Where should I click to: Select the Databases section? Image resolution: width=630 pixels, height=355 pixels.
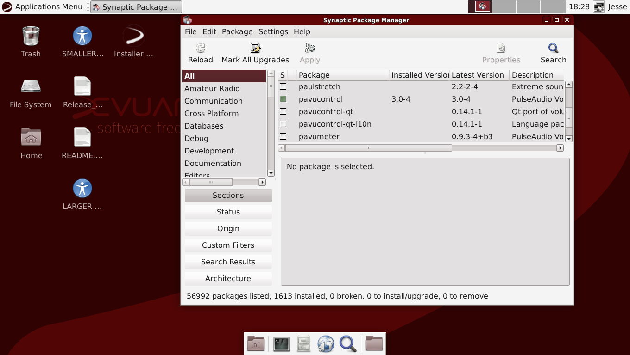coord(224,126)
